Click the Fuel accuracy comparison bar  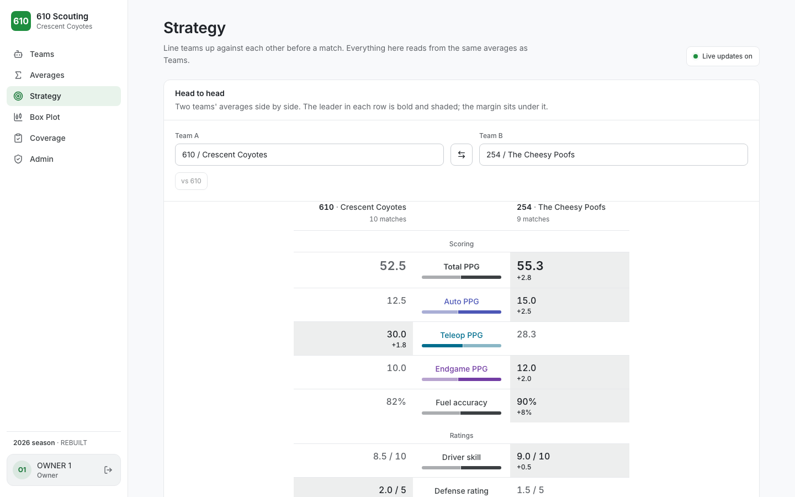[462, 413]
